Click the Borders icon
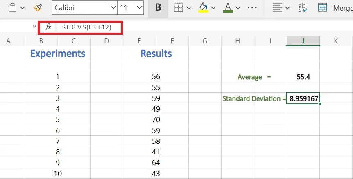The width and height of the screenshot is (353, 179). click(x=178, y=8)
